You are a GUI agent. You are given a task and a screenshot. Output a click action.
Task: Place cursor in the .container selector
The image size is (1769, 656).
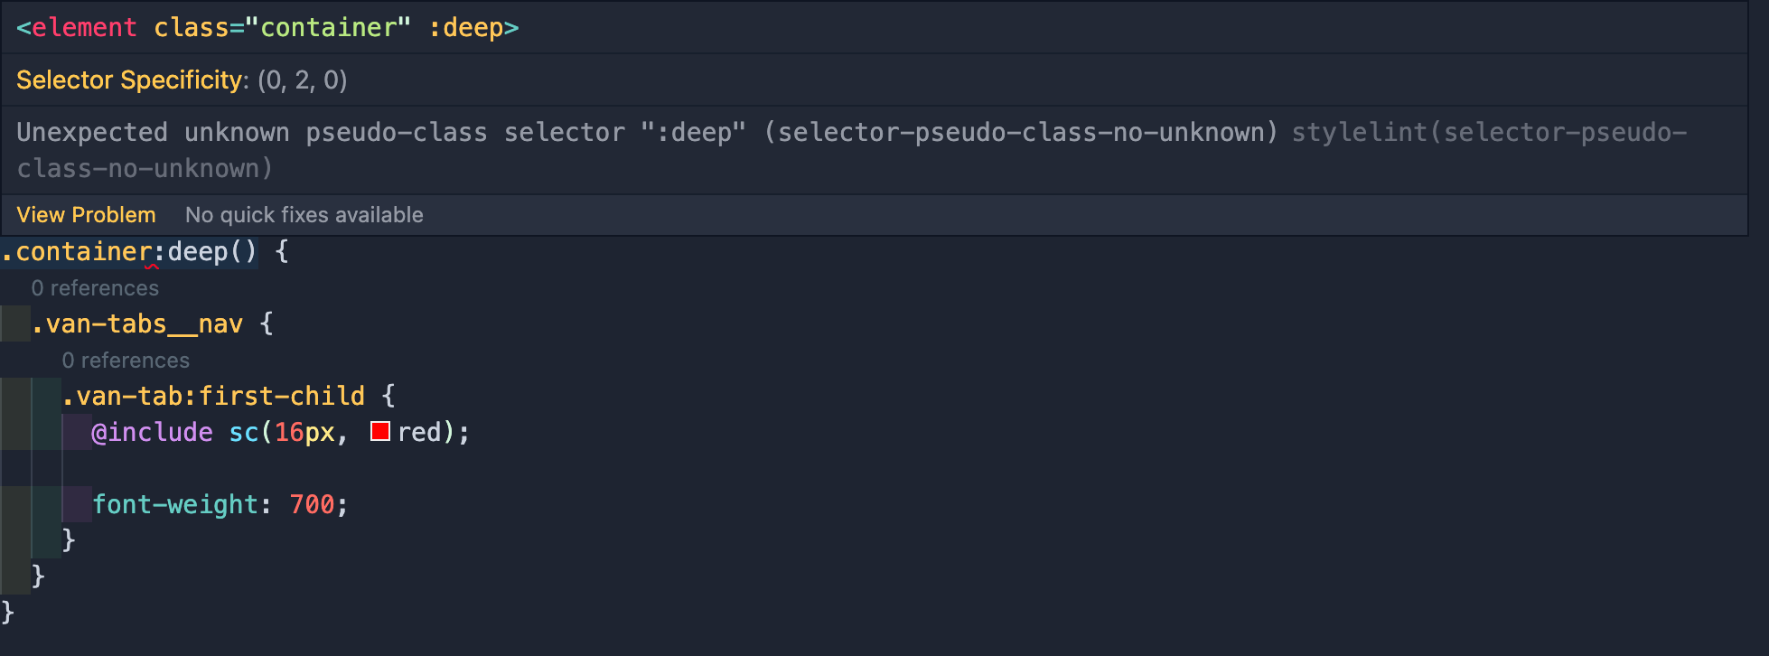tap(81, 252)
